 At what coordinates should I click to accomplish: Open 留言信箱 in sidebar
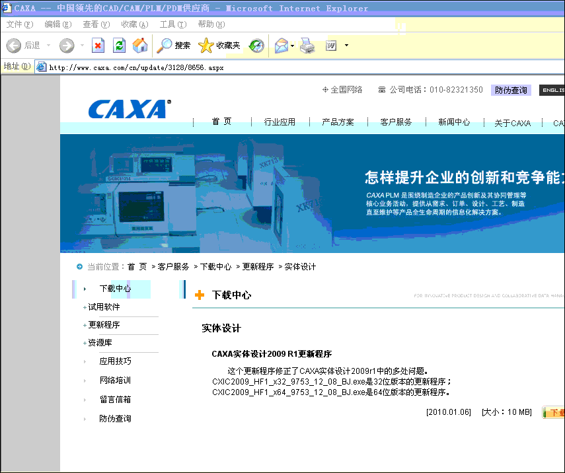[115, 400]
